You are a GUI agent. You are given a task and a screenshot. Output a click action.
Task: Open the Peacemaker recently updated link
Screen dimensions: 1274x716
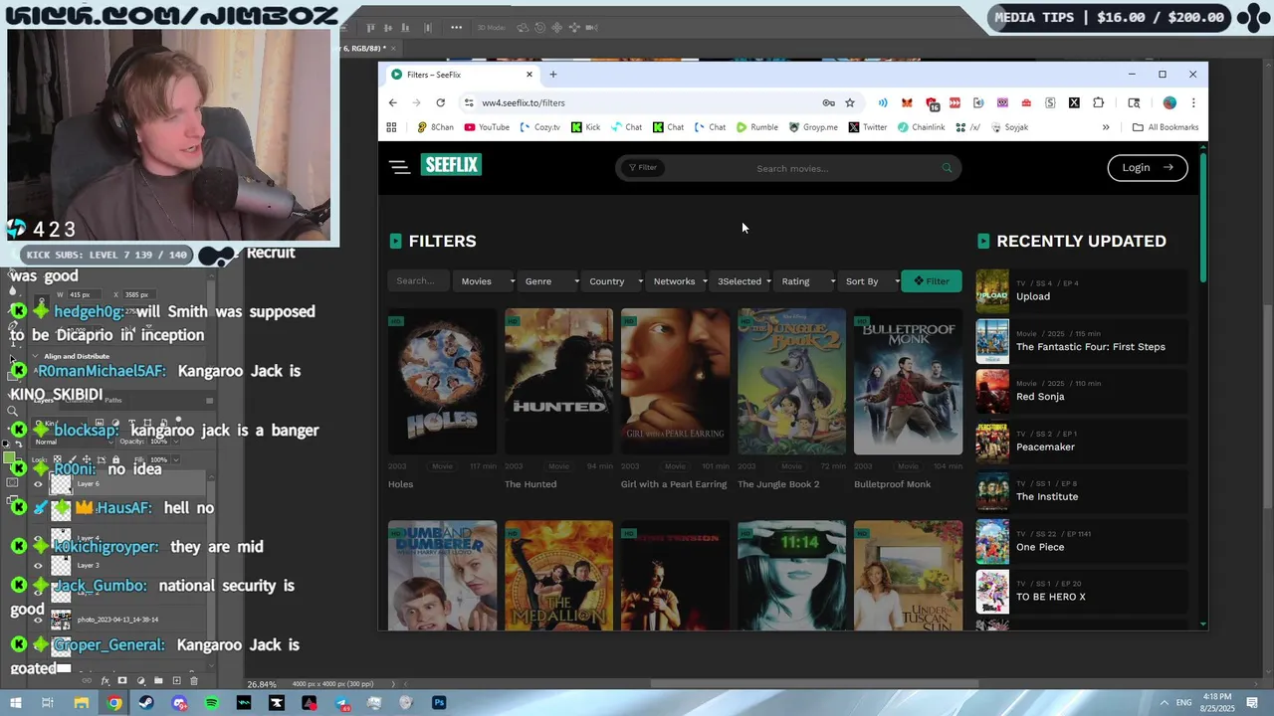pos(1045,447)
